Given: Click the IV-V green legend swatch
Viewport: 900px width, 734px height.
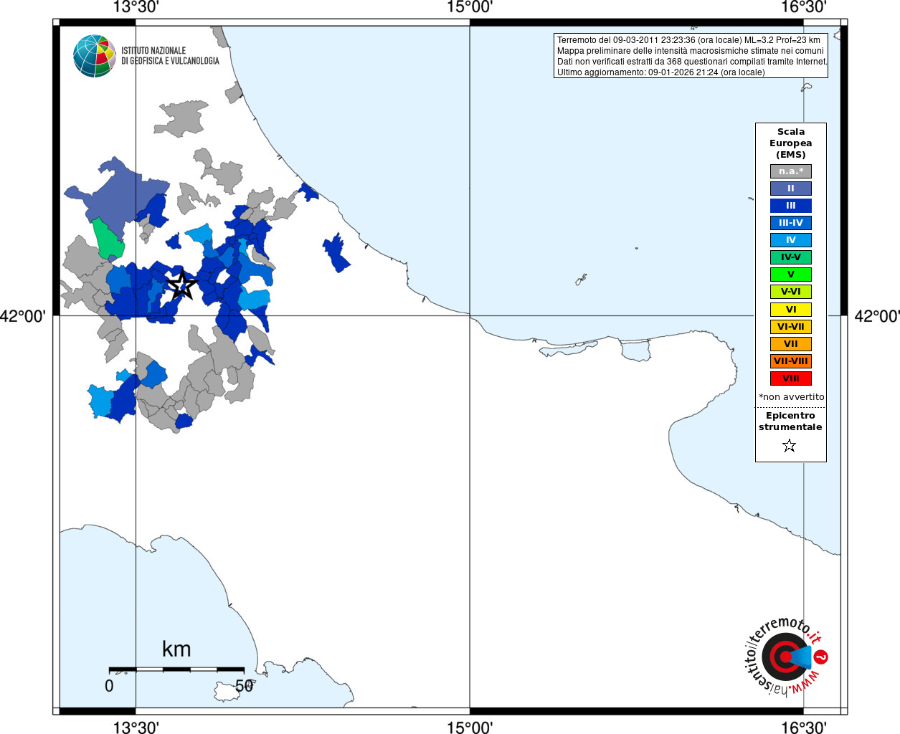Looking at the screenshot, I should pyautogui.click(x=791, y=257).
